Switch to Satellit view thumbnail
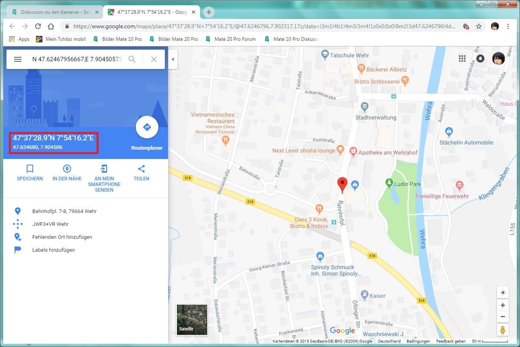 tap(192, 320)
